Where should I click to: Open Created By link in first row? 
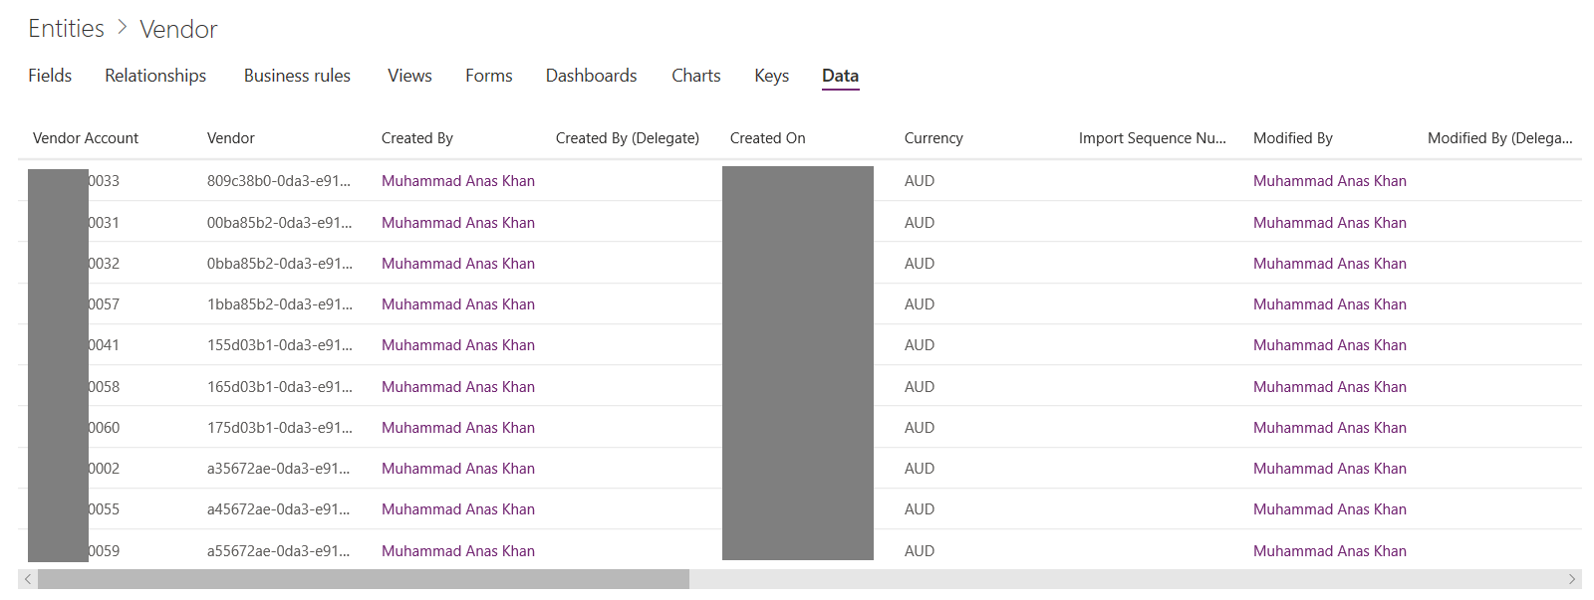click(457, 181)
